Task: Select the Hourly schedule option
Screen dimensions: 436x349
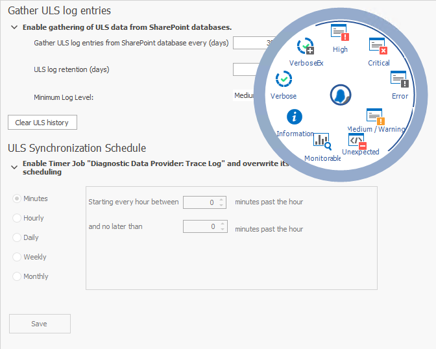Action: click(17, 218)
